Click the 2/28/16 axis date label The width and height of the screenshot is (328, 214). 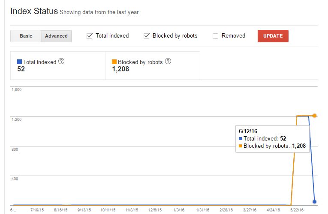[226, 210]
